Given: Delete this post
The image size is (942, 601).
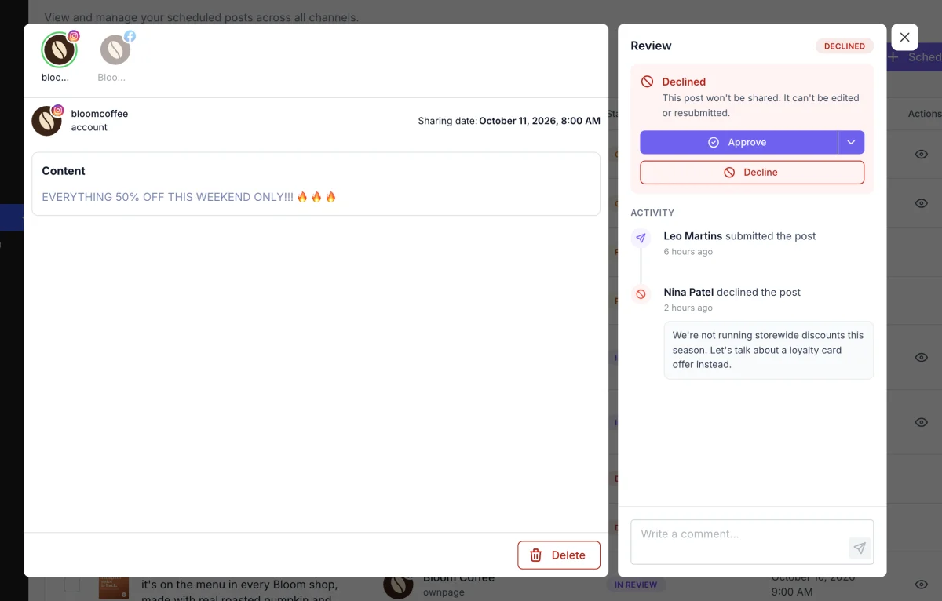Looking at the screenshot, I should click(x=559, y=555).
